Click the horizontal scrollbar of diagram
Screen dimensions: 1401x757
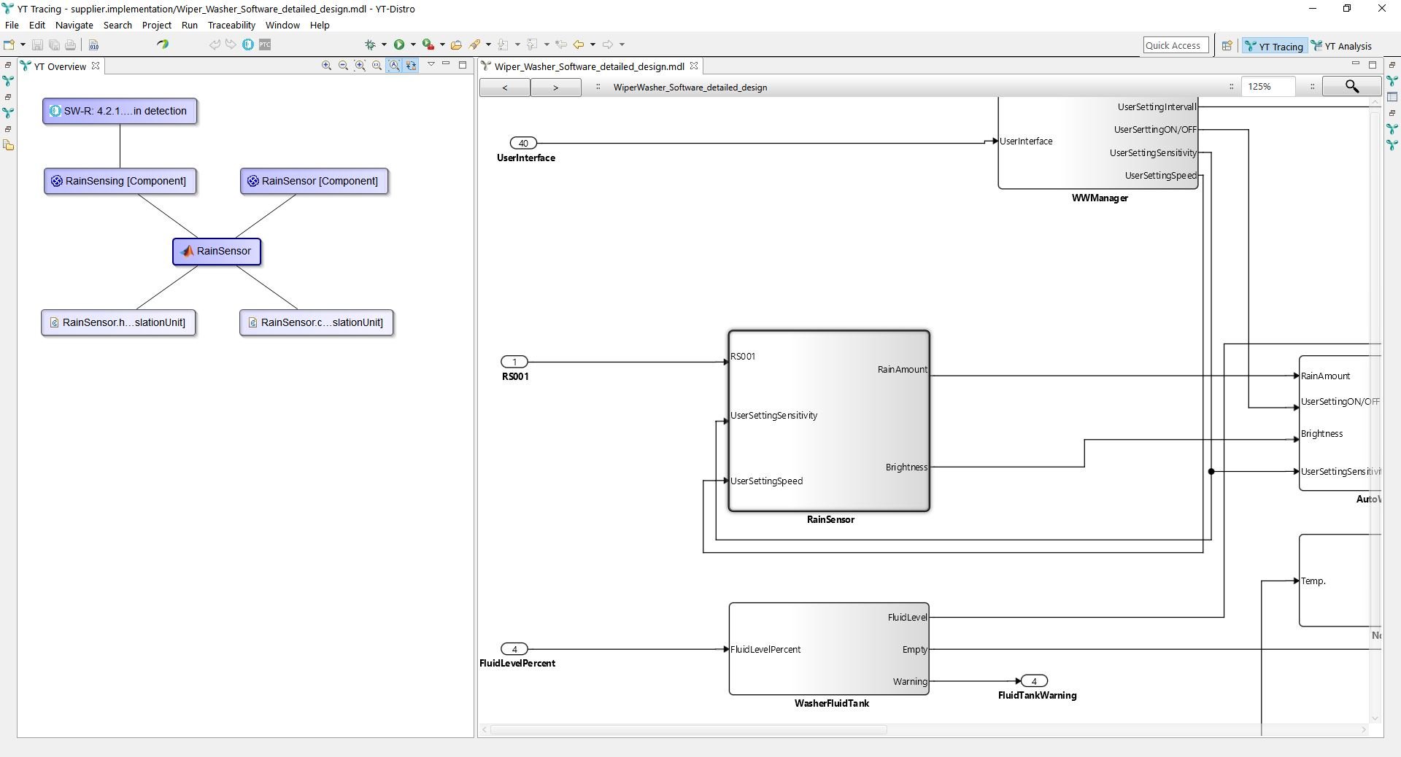(687, 729)
